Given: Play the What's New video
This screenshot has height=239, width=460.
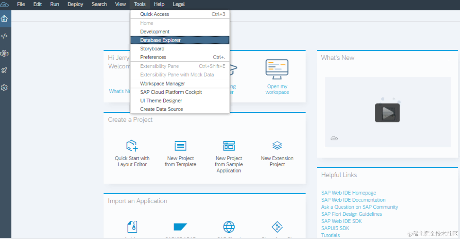Looking at the screenshot, I should [387, 113].
